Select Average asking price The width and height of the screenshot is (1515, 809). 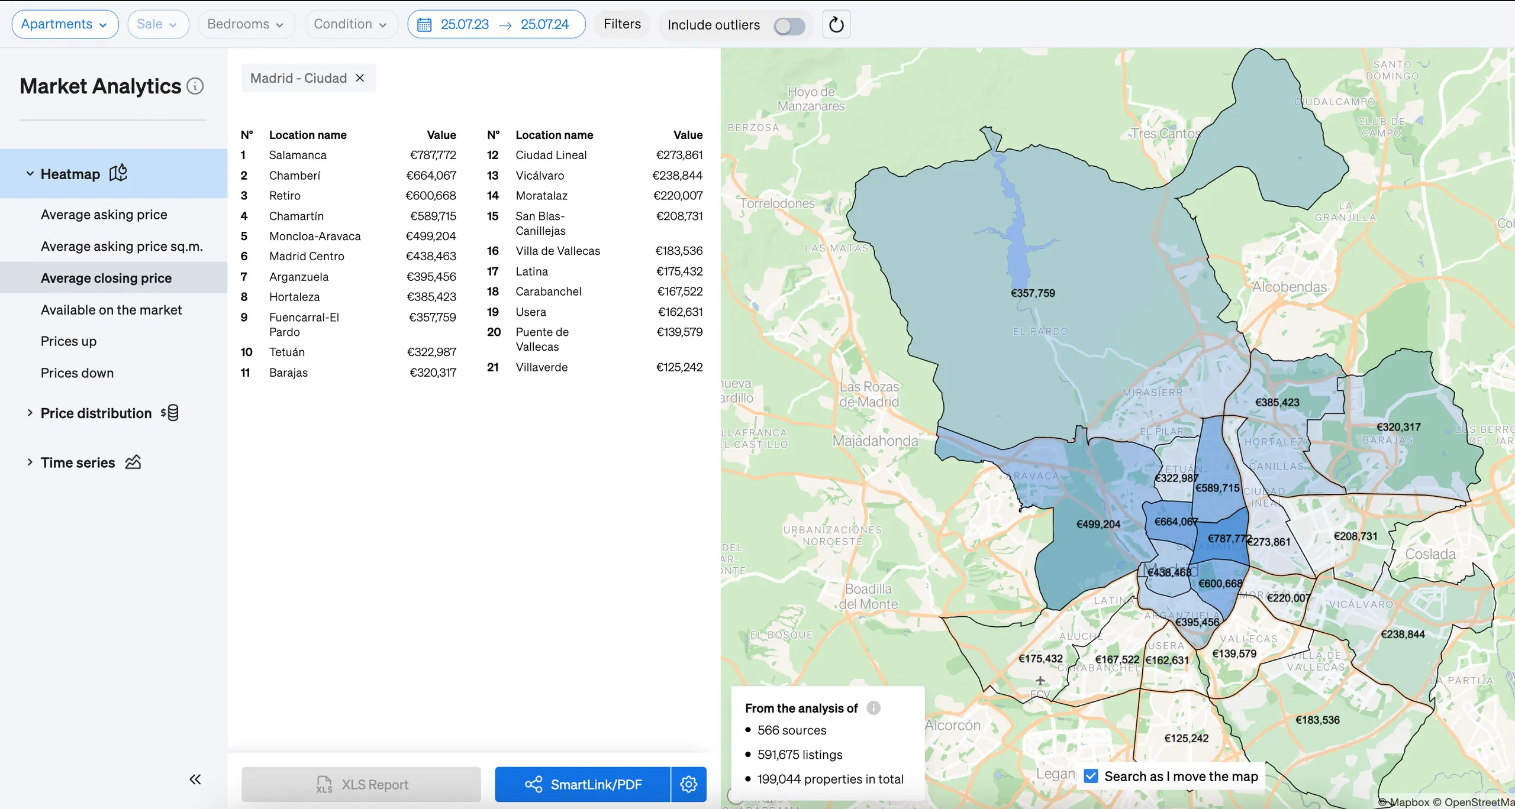(x=104, y=215)
